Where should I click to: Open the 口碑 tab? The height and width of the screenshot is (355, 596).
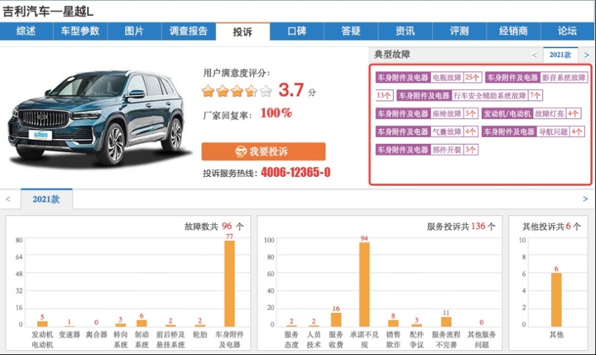coord(297,31)
